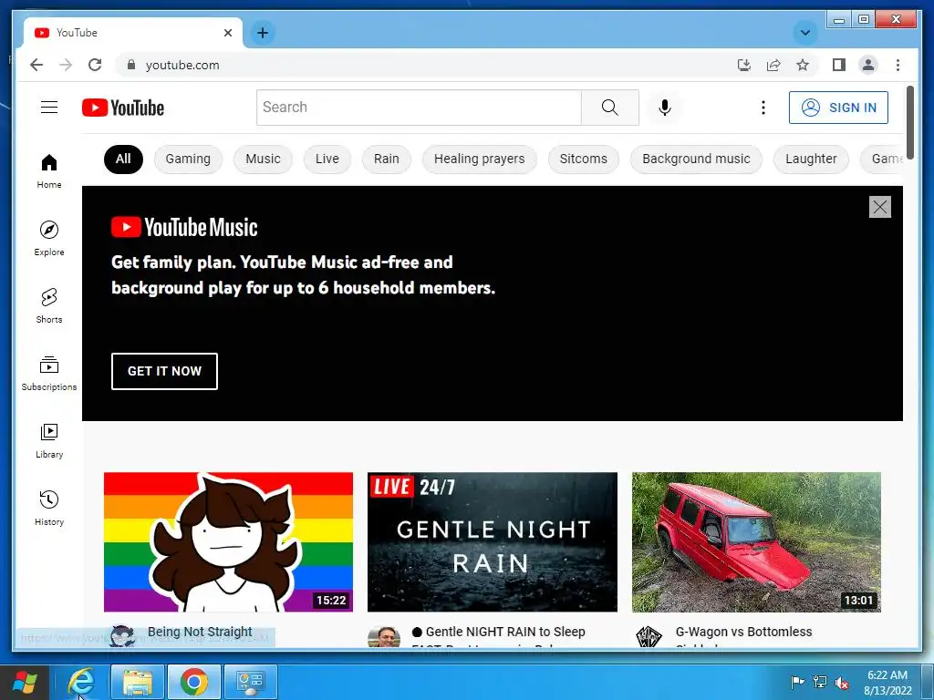Click the network tray icon
Viewport: 934px width, 700px height.
click(820, 682)
